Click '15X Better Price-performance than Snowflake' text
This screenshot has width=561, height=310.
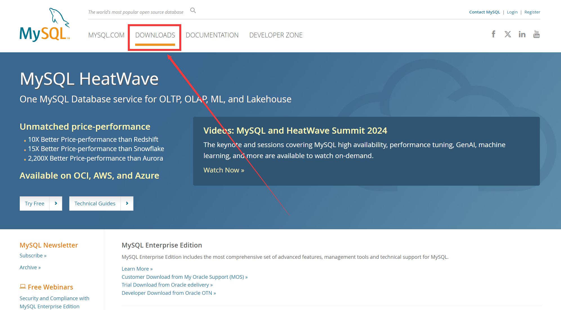pos(96,149)
